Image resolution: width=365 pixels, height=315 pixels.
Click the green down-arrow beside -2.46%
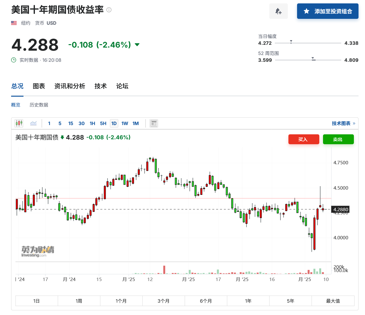[137, 45]
